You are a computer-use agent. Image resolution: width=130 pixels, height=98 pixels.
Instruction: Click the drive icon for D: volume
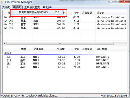coord(5,21)
